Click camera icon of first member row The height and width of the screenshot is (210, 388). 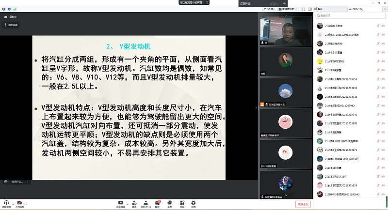(x=383, y=26)
